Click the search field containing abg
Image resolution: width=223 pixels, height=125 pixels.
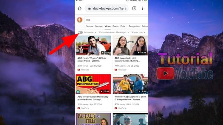(116, 20)
